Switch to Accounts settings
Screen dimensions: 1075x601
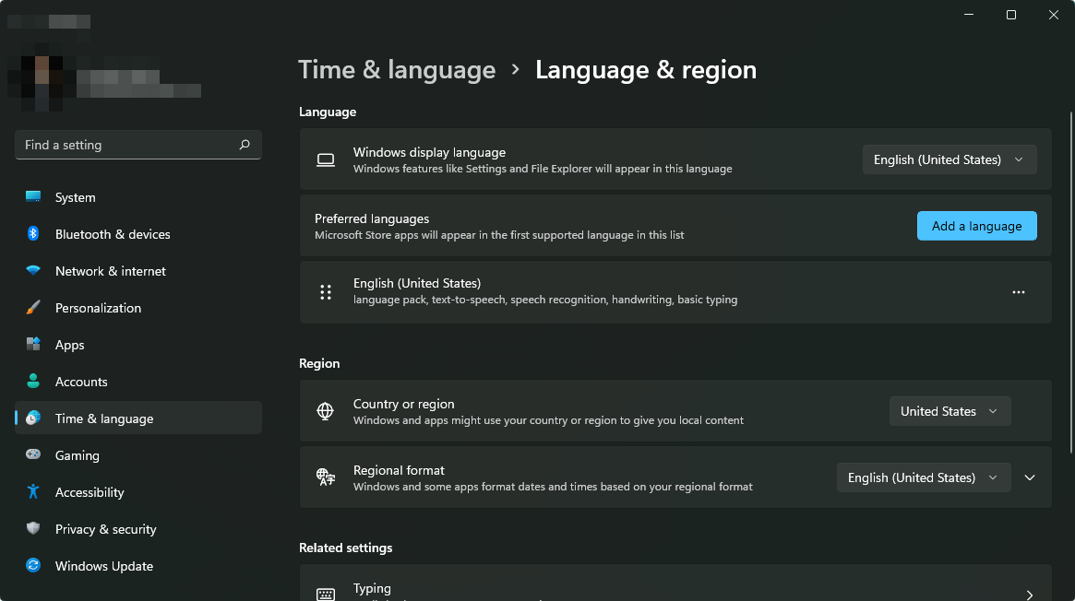[x=137, y=382]
